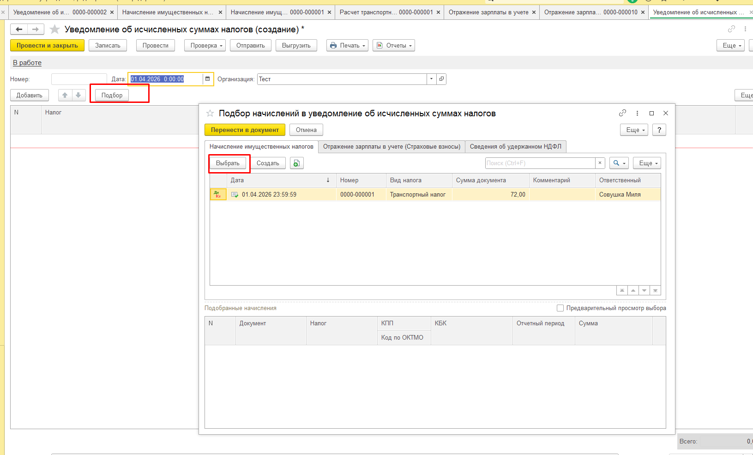753x455 pixels.
Task: Go one row down in the accruals list
Action: point(645,290)
